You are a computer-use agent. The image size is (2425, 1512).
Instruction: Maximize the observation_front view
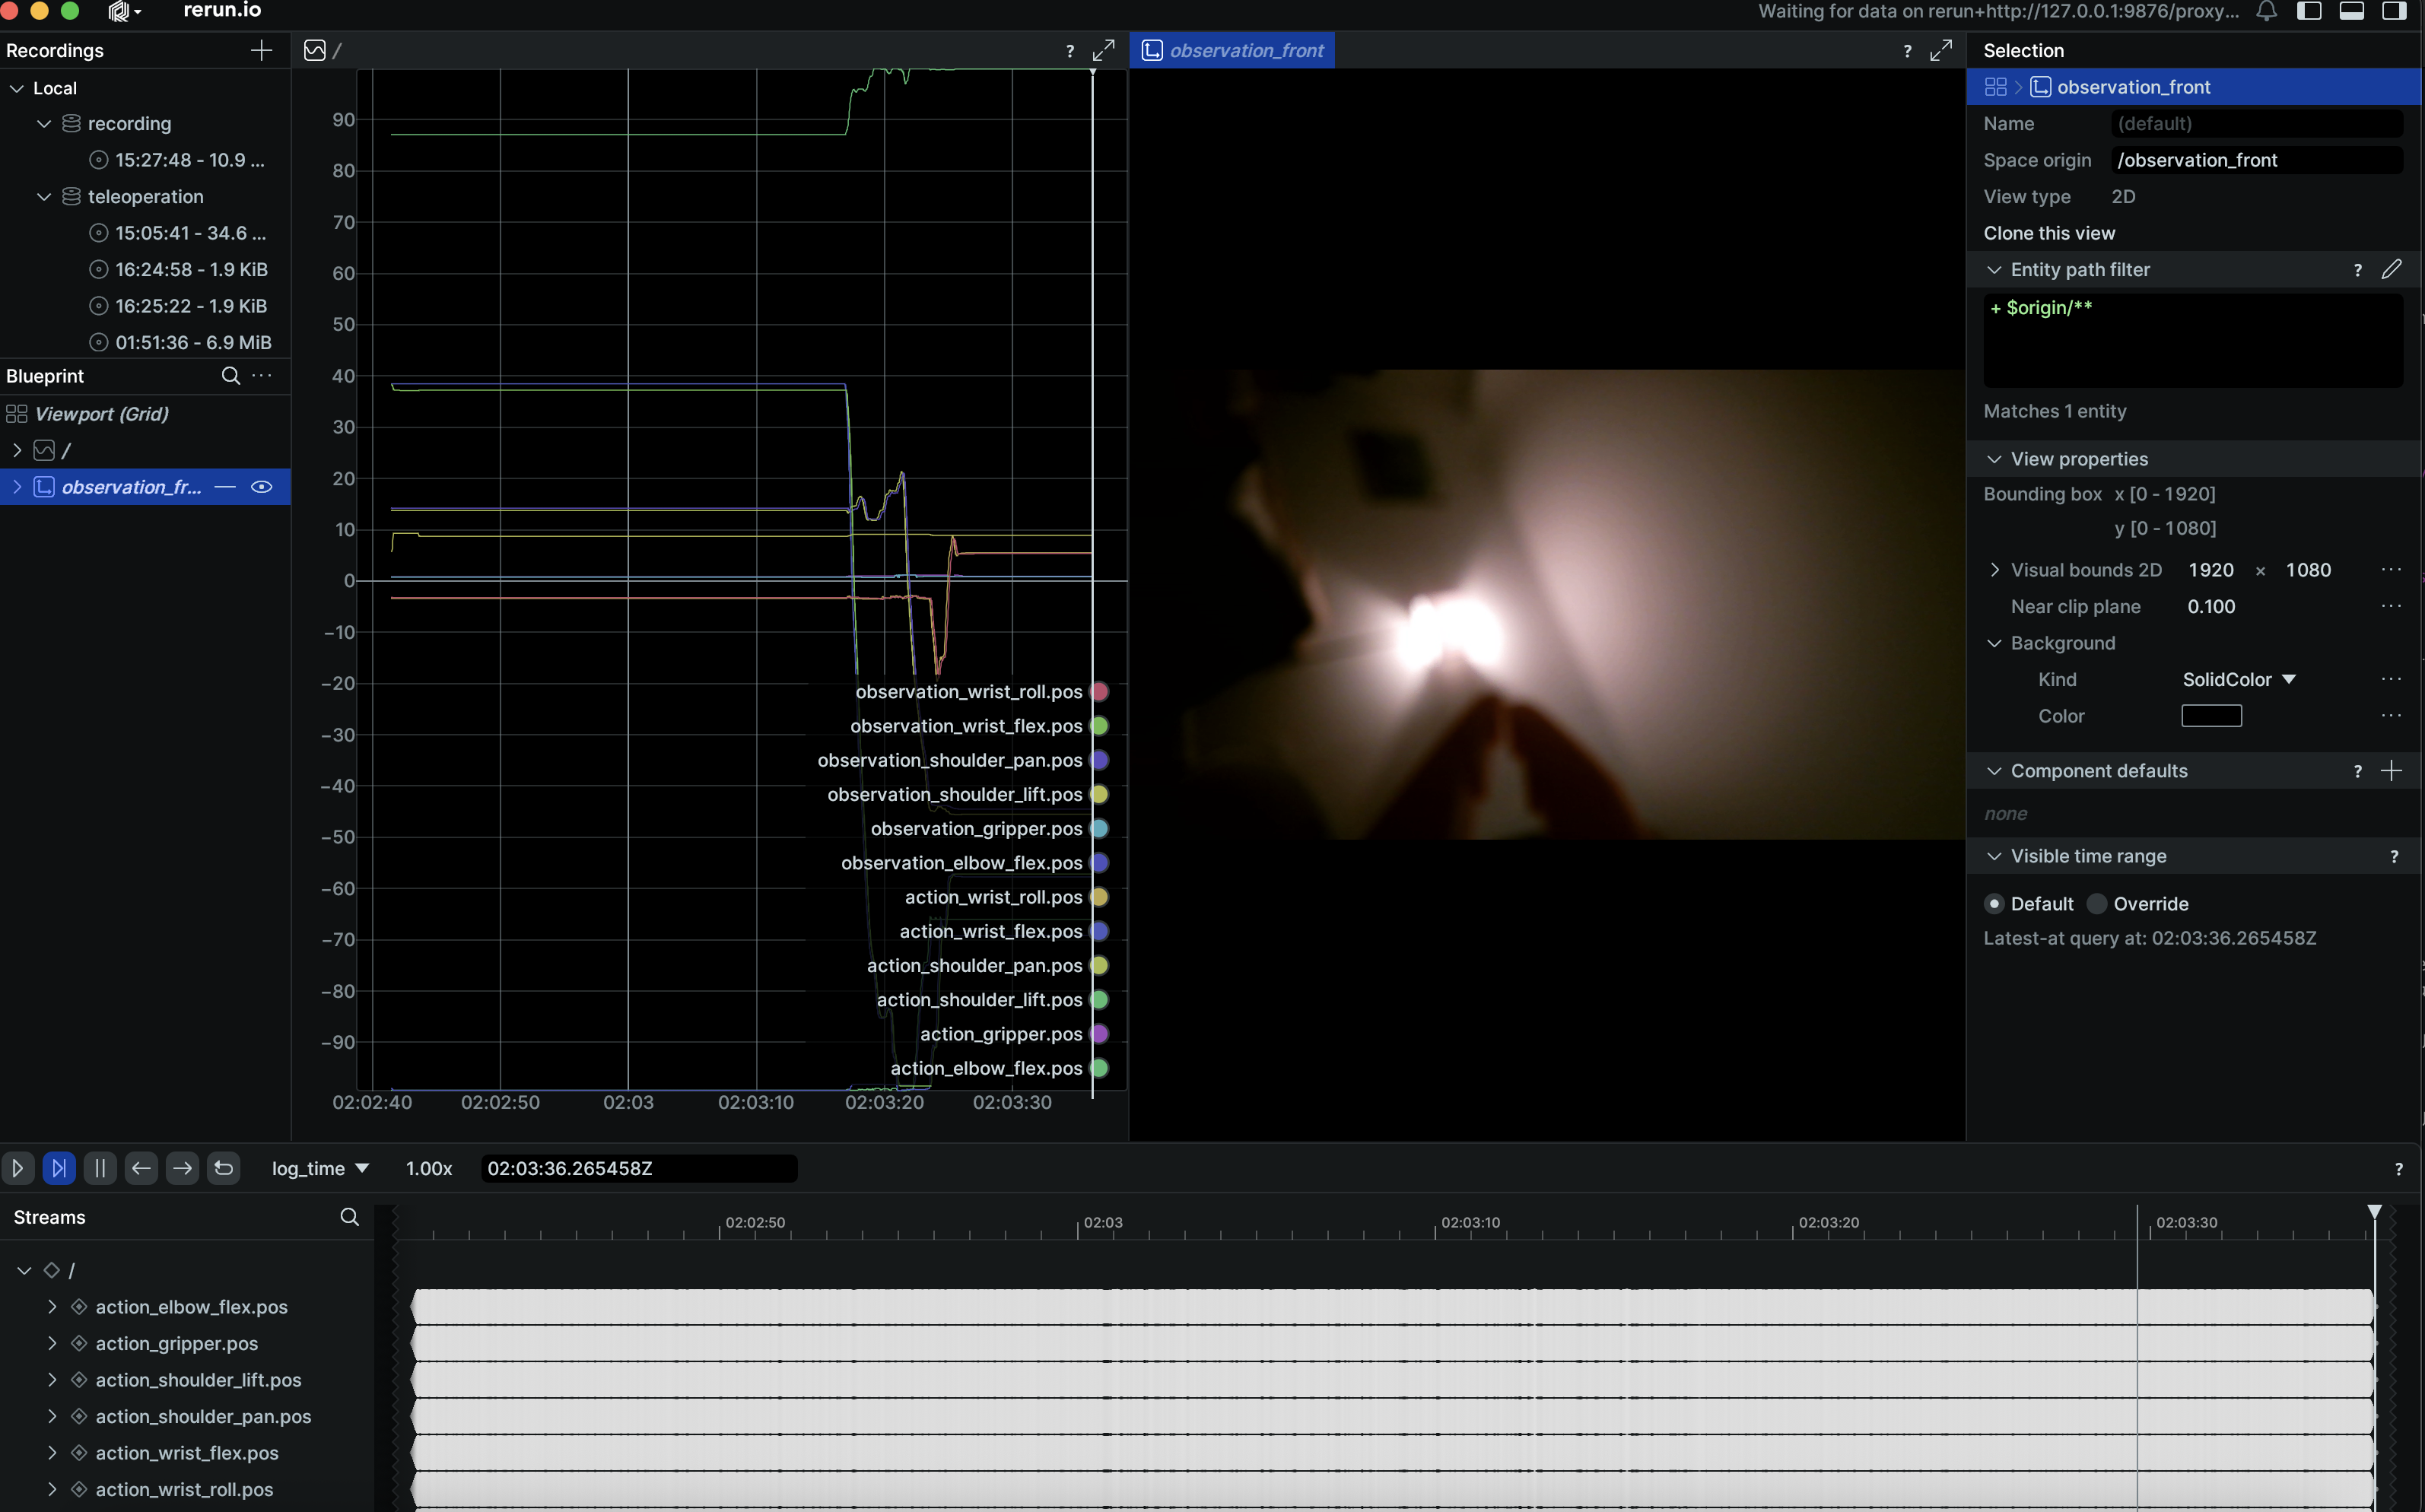1941,50
